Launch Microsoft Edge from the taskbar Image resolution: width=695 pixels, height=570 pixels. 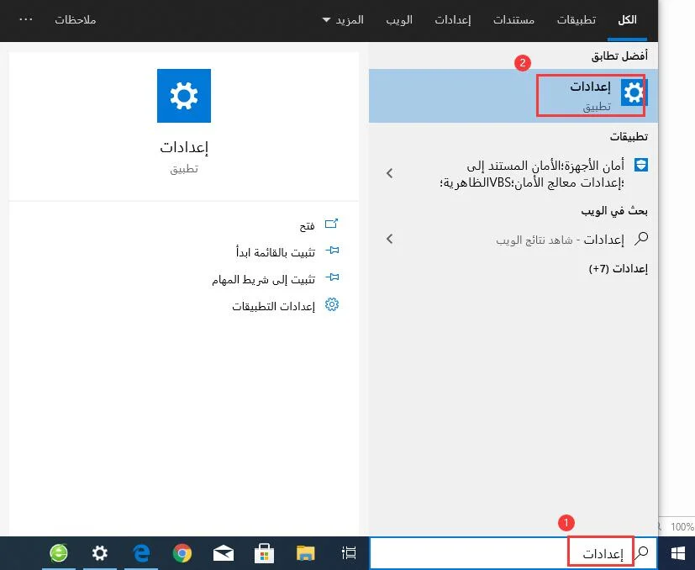(x=141, y=553)
